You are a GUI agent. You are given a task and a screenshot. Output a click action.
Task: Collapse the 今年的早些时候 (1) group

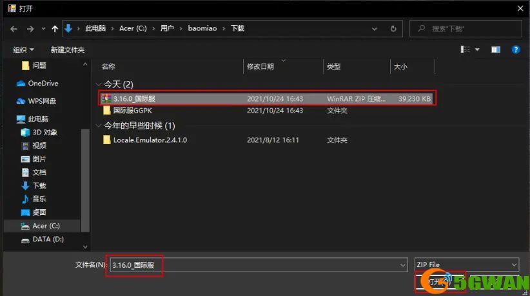[x=99, y=125]
